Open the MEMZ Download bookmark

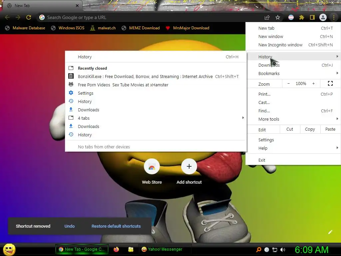(141, 28)
